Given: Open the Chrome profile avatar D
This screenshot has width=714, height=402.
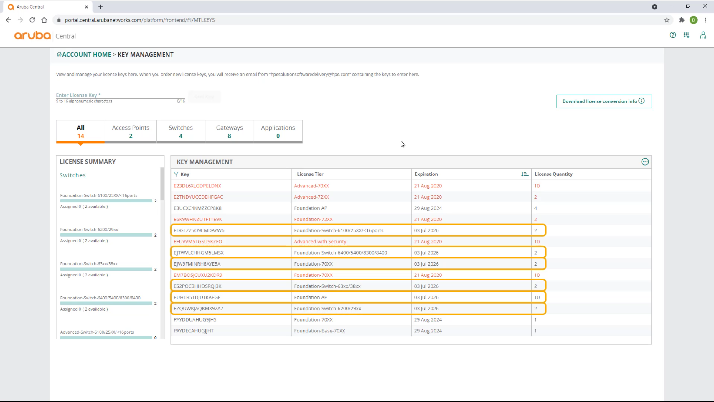Looking at the screenshot, I should (694, 20).
